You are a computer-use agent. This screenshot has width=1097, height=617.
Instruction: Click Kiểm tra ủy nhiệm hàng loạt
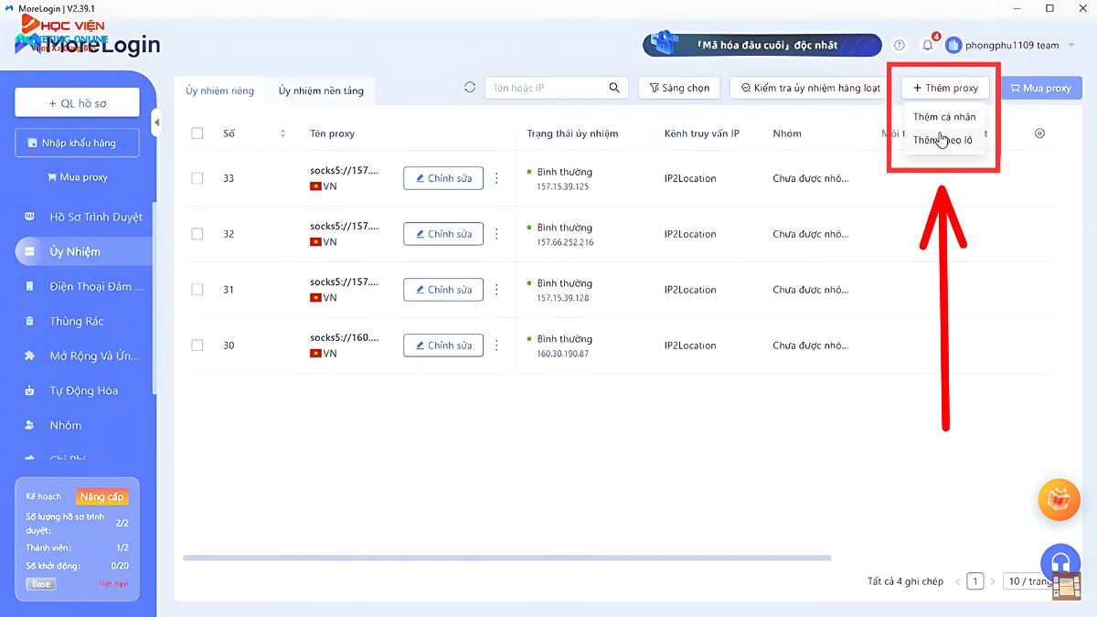811,88
